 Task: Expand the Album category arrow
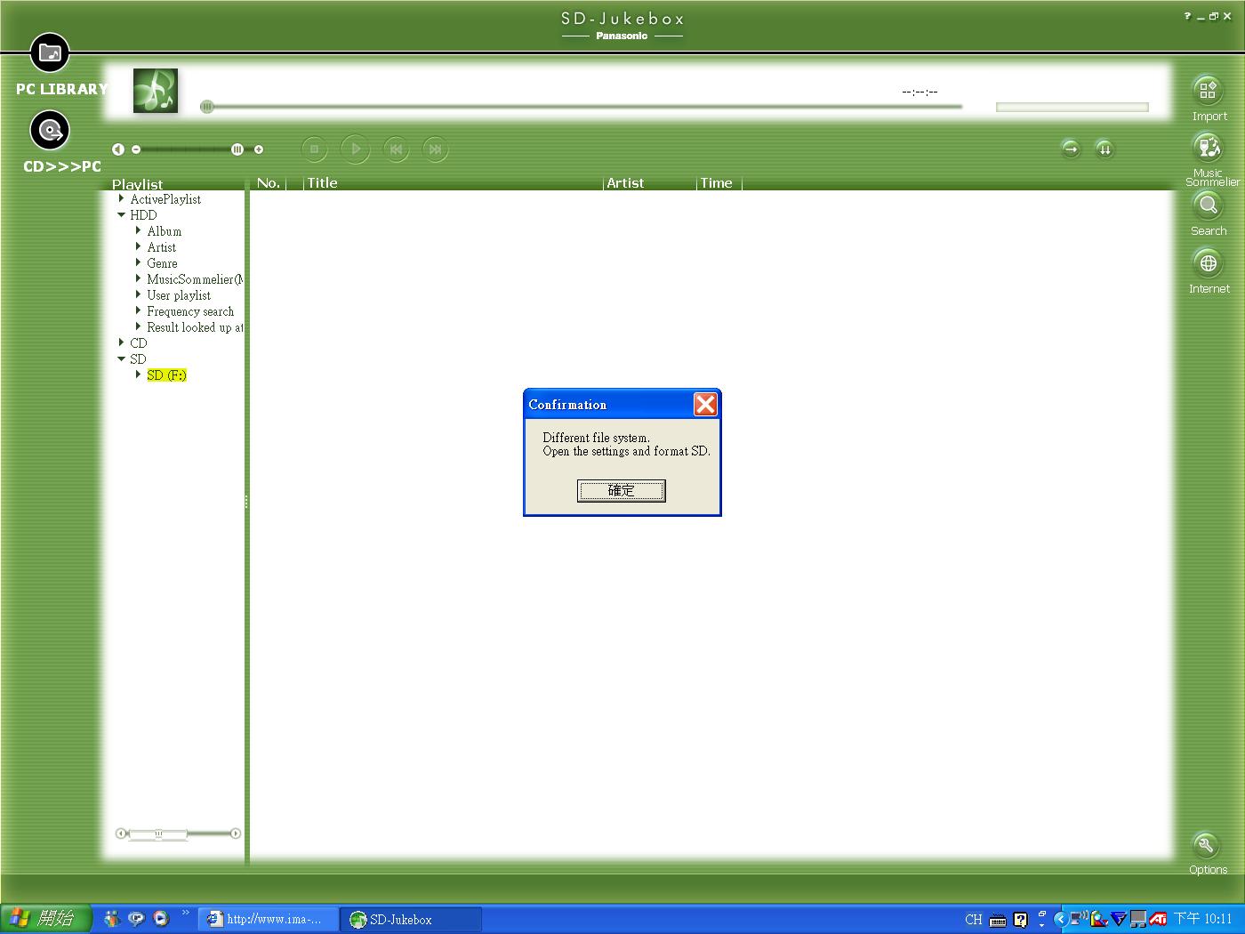(x=138, y=231)
